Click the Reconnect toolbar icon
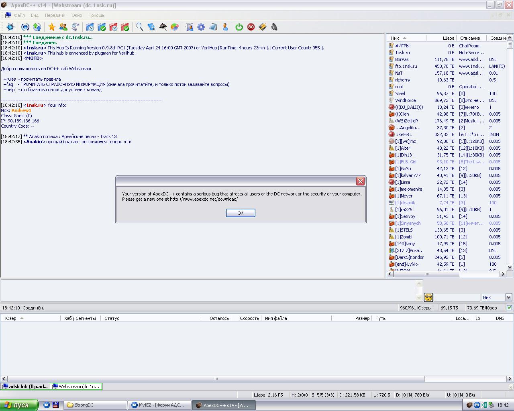514x411 pixels. pyautogui.click(x=25, y=27)
